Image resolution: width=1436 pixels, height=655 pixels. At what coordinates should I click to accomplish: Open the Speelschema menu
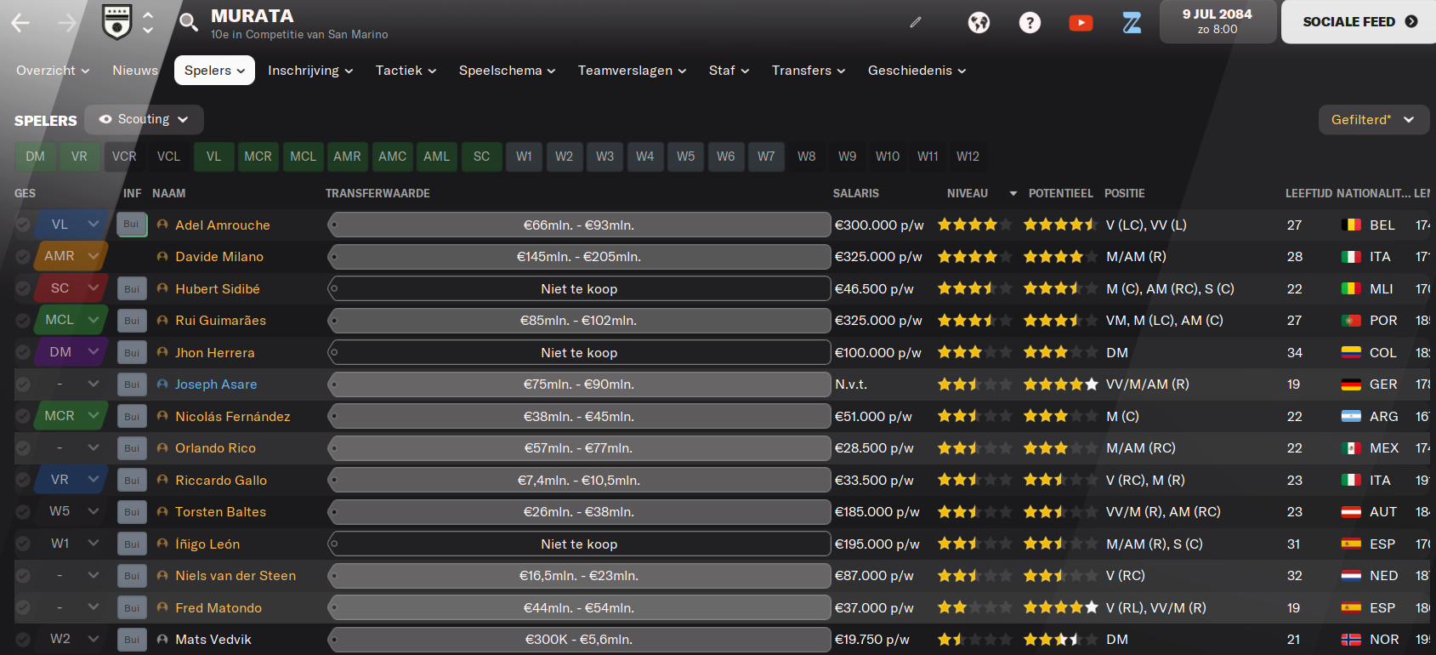(507, 71)
